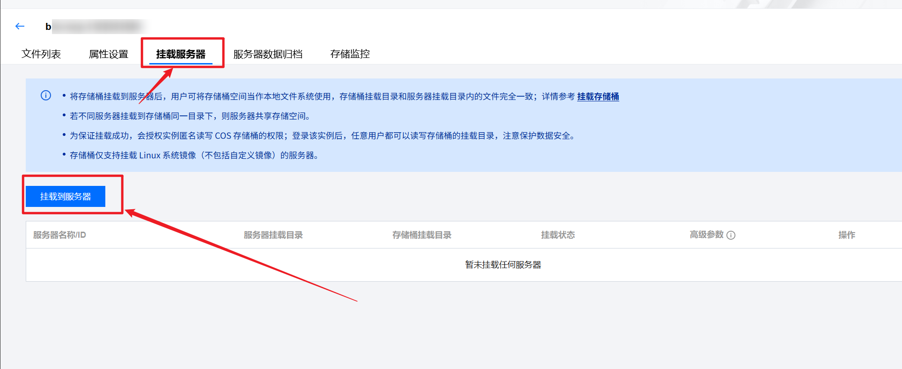Click the info icon in the blue notice

pyautogui.click(x=46, y=96)
